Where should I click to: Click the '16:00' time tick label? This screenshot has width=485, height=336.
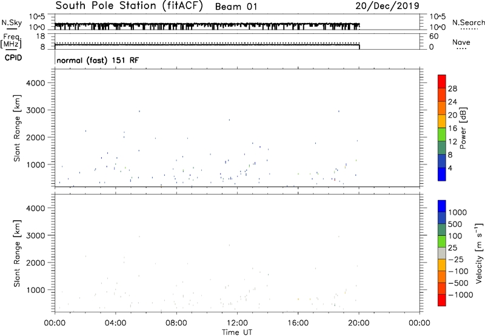(298, 323)
